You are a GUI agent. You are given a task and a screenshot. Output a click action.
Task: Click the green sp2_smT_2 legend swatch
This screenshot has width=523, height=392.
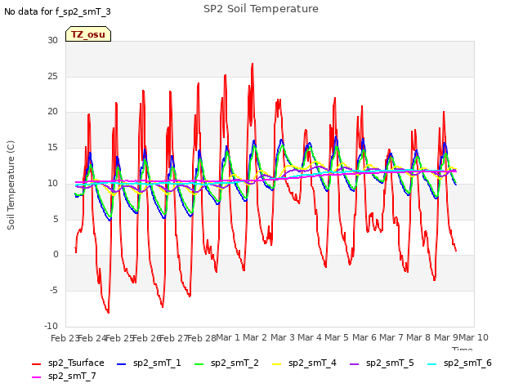(199, 364)
